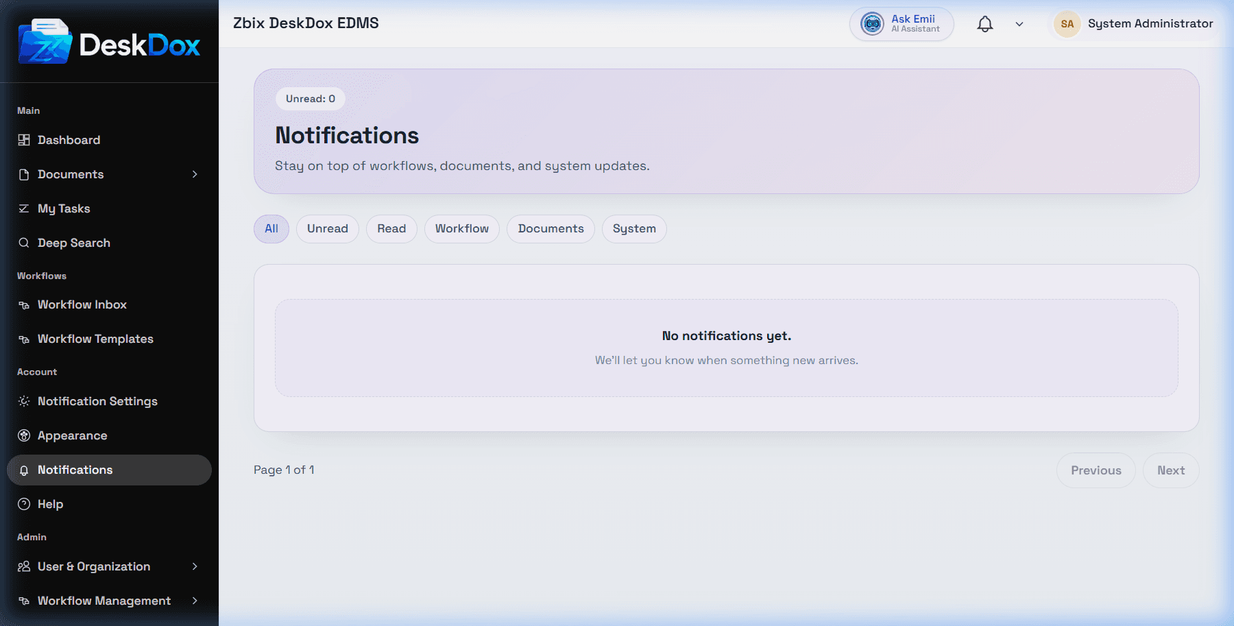1234x626 pixels.
Task: Click the Unread: 0 badge
Action: [x=311, y=99]
